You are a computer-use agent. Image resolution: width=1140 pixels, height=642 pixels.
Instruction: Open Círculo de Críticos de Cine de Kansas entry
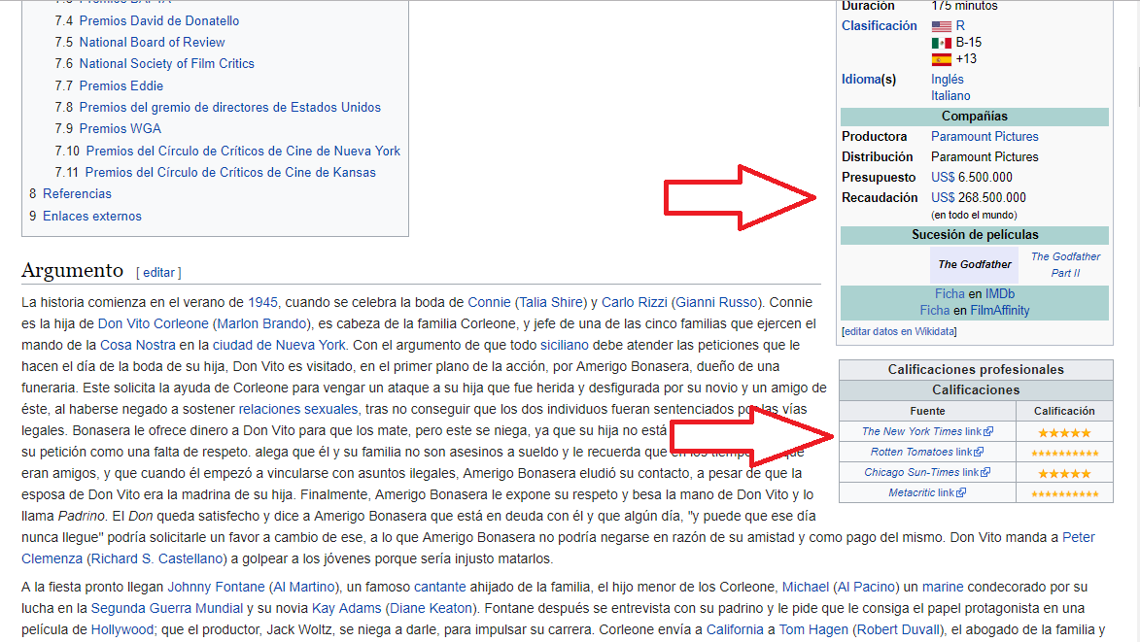[230, 173]
